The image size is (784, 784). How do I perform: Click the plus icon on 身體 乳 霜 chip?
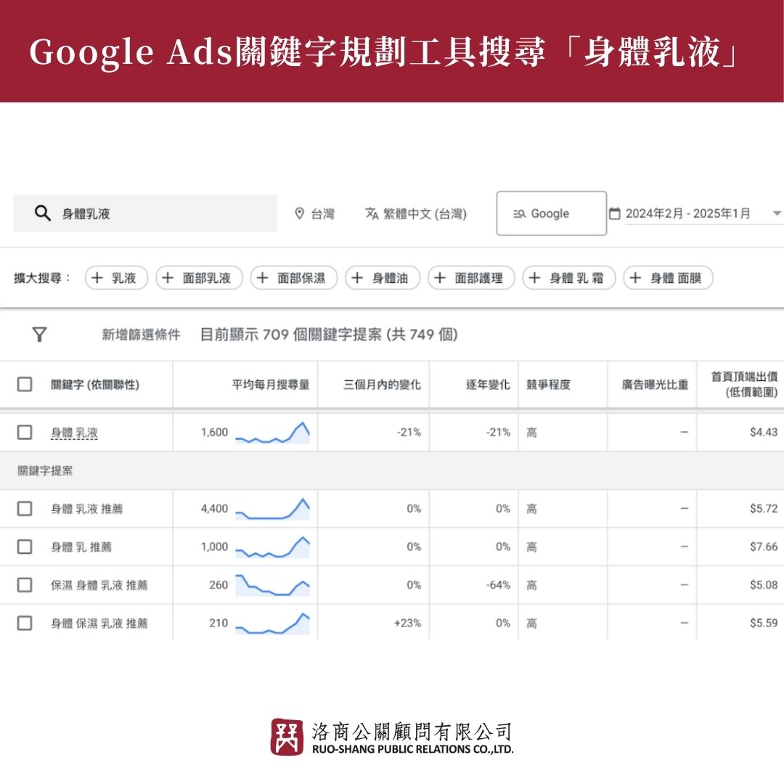(534, 278)
